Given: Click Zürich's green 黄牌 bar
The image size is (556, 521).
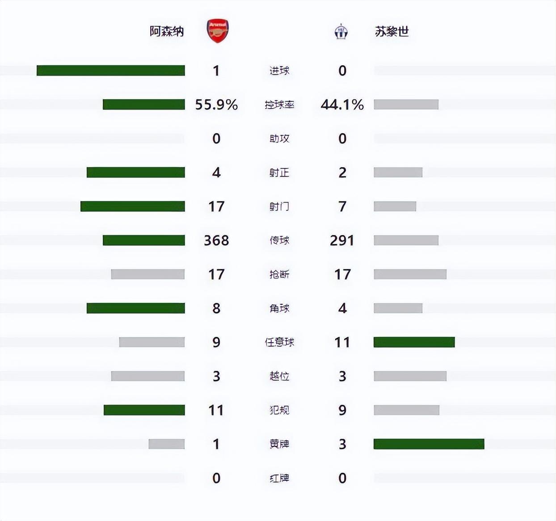Looking at the screenshot, I should [x=429, y=444].
